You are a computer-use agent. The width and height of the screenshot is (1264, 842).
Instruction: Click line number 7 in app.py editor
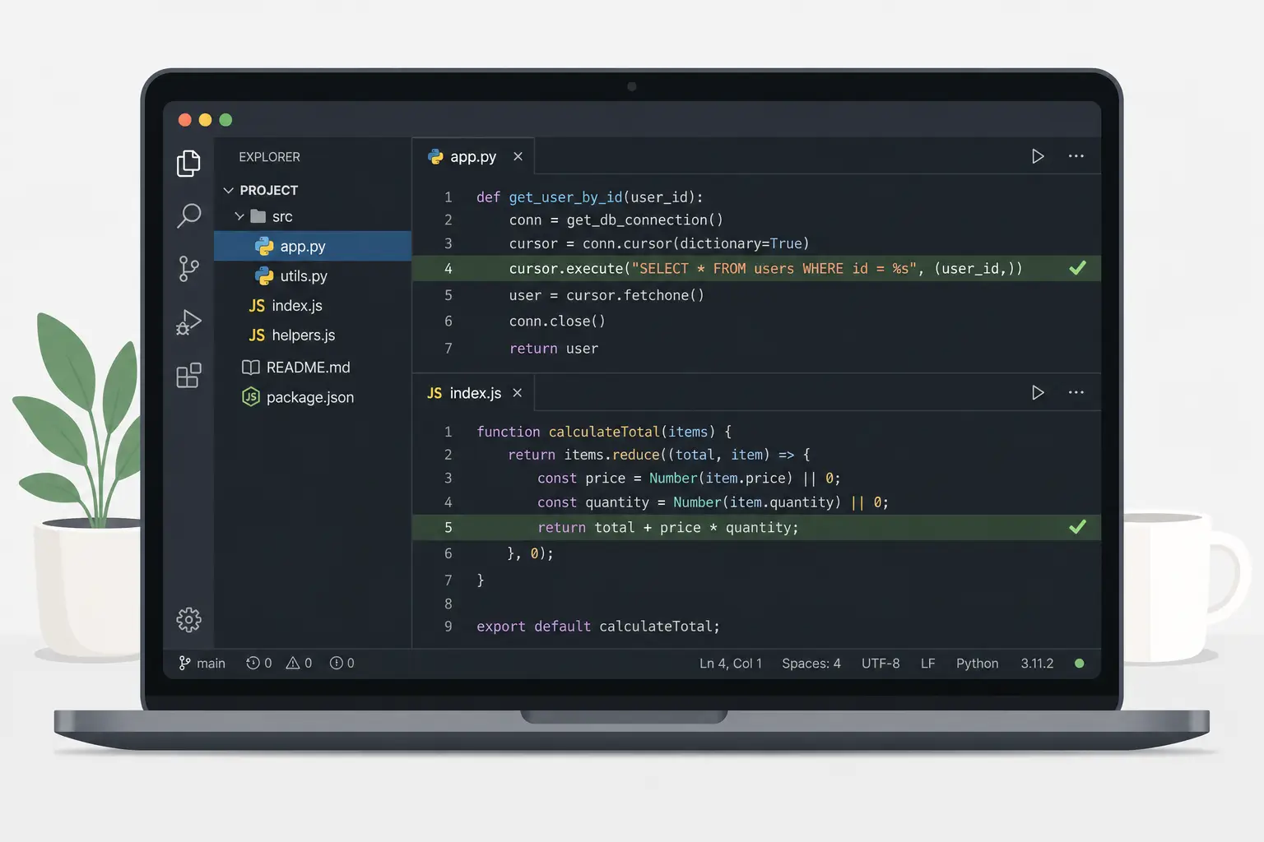pyautogui.click(x=448, y=349)
